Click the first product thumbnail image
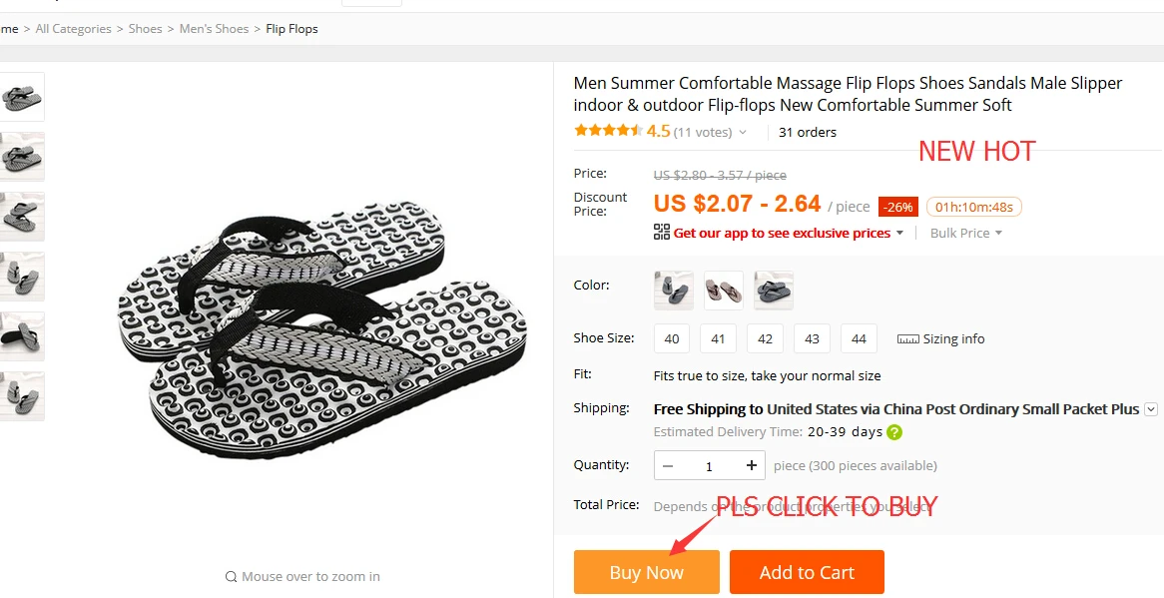Viewport: 1164px width, 598px height. [x=22, y=97]
